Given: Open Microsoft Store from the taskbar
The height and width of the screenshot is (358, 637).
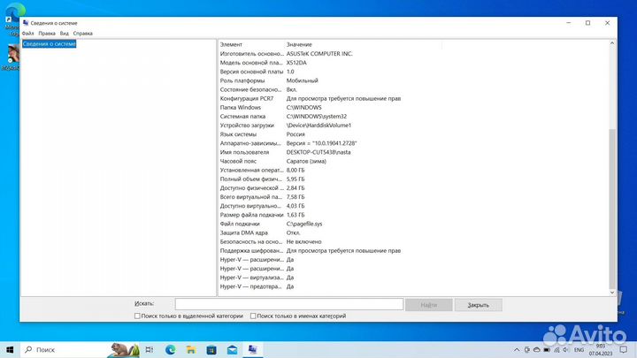Looking at the screenshot, I should (211, 349).
